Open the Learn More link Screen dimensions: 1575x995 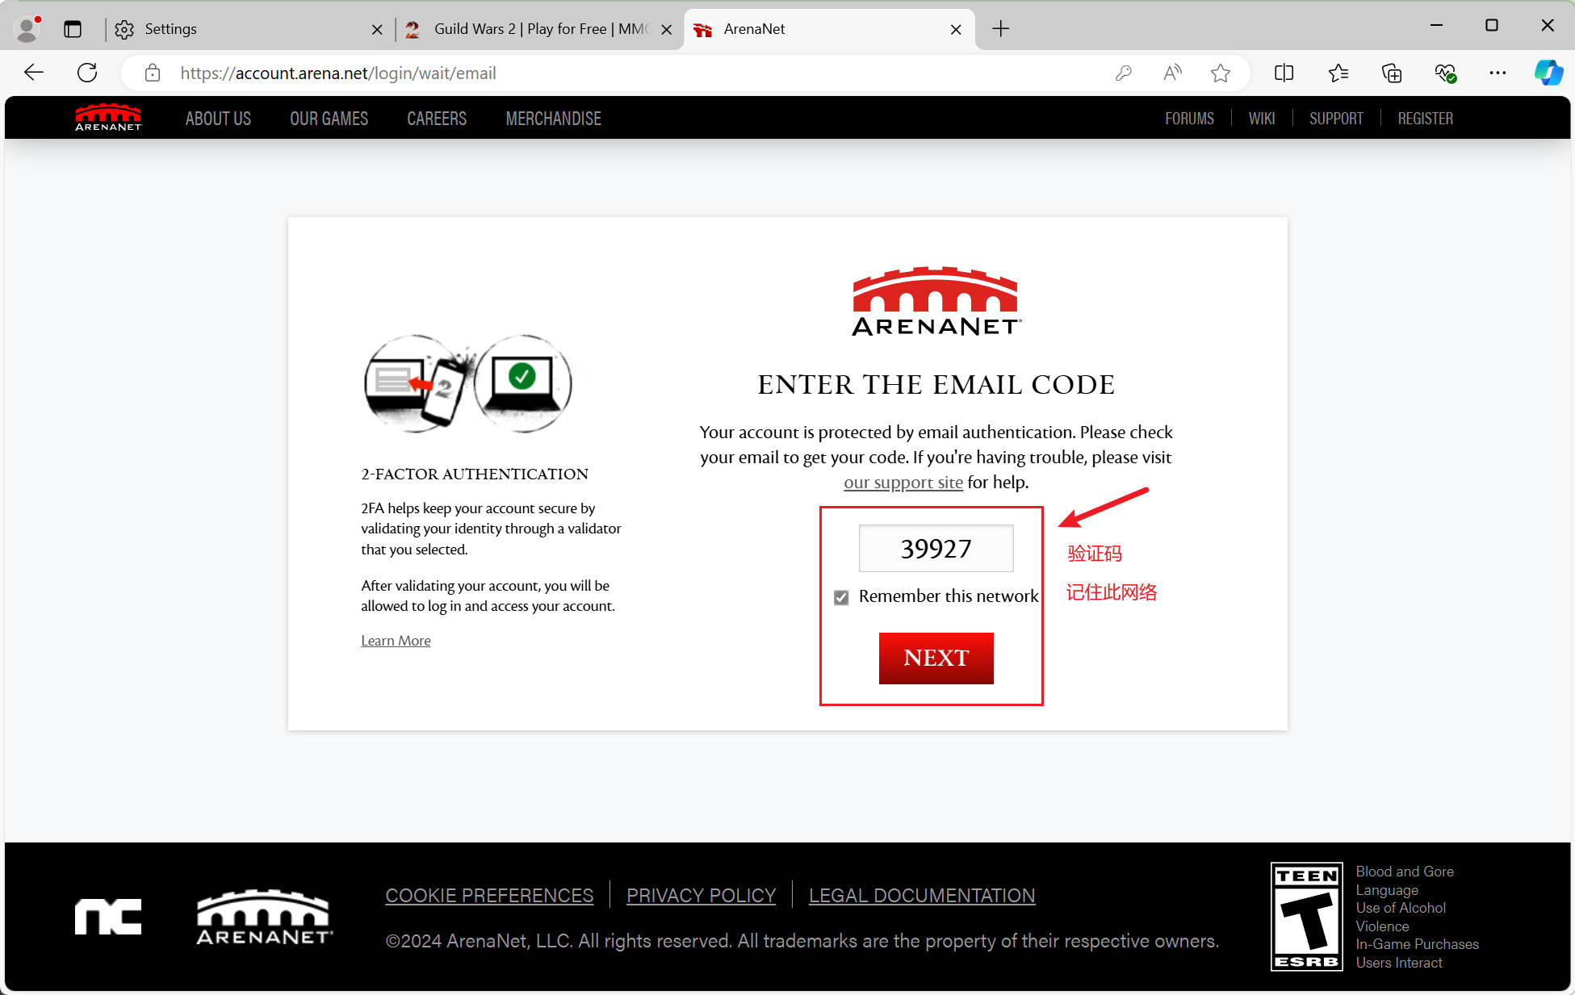tap(396, 640)
